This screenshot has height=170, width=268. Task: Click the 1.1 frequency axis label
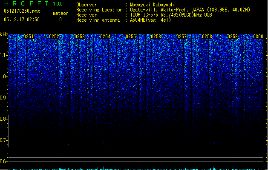pos(4,55)
